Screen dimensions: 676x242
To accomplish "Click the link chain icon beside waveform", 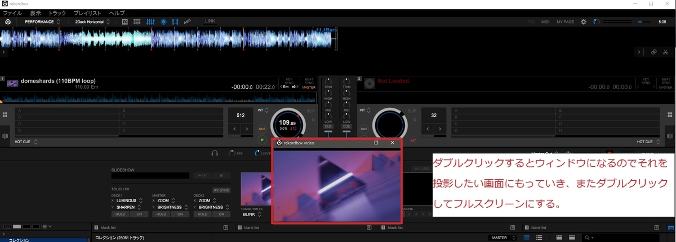I will click(653, 52).
